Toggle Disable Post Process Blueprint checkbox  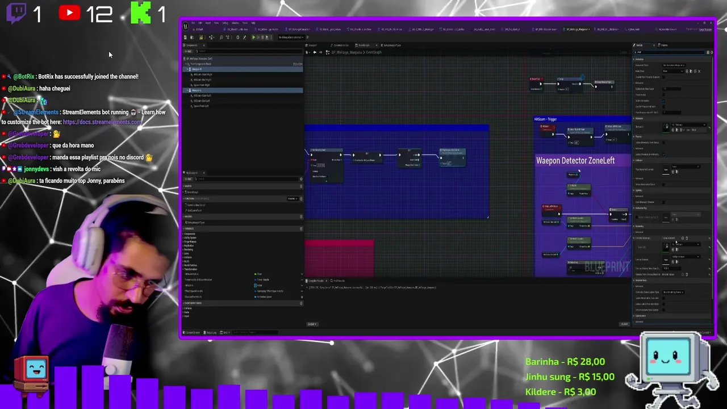tap(663, 77)
